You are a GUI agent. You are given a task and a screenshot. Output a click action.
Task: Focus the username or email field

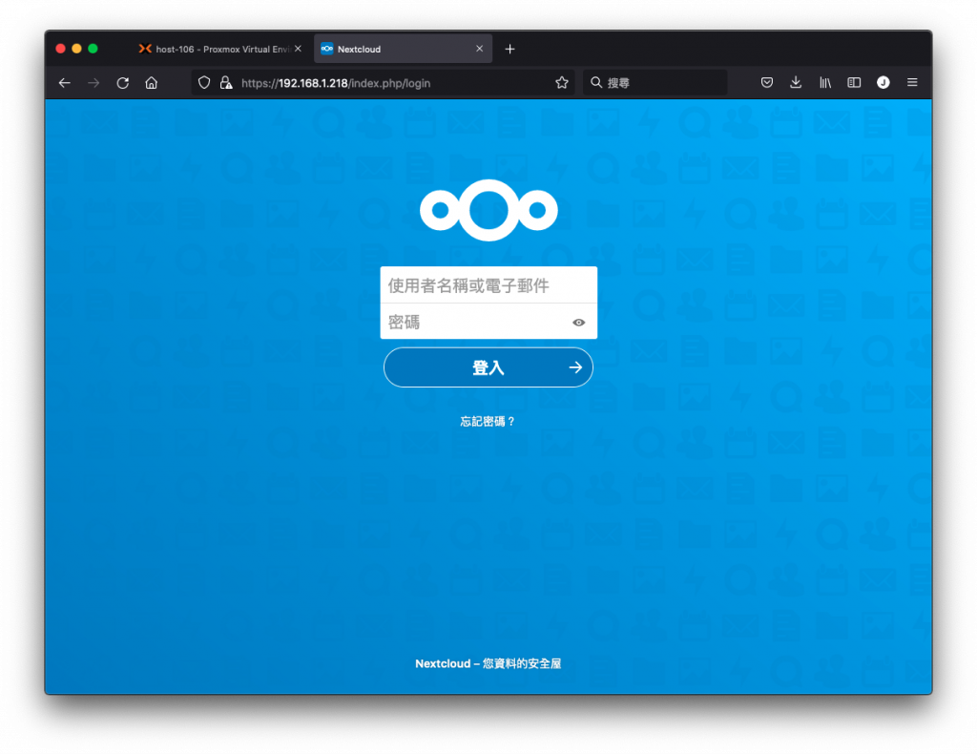click(488, 285)
